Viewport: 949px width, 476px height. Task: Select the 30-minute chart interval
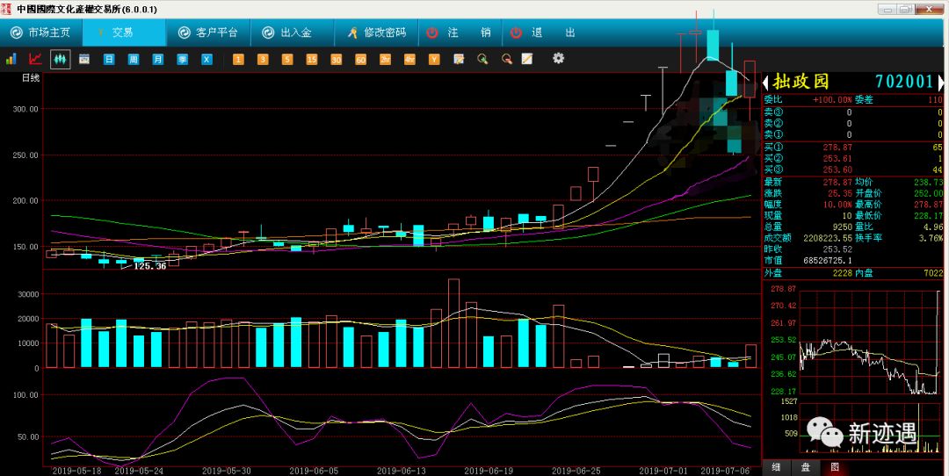336,59
